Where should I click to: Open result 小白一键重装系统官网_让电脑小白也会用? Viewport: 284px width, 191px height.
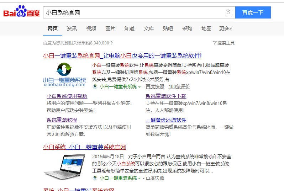(x=122, y=55)
